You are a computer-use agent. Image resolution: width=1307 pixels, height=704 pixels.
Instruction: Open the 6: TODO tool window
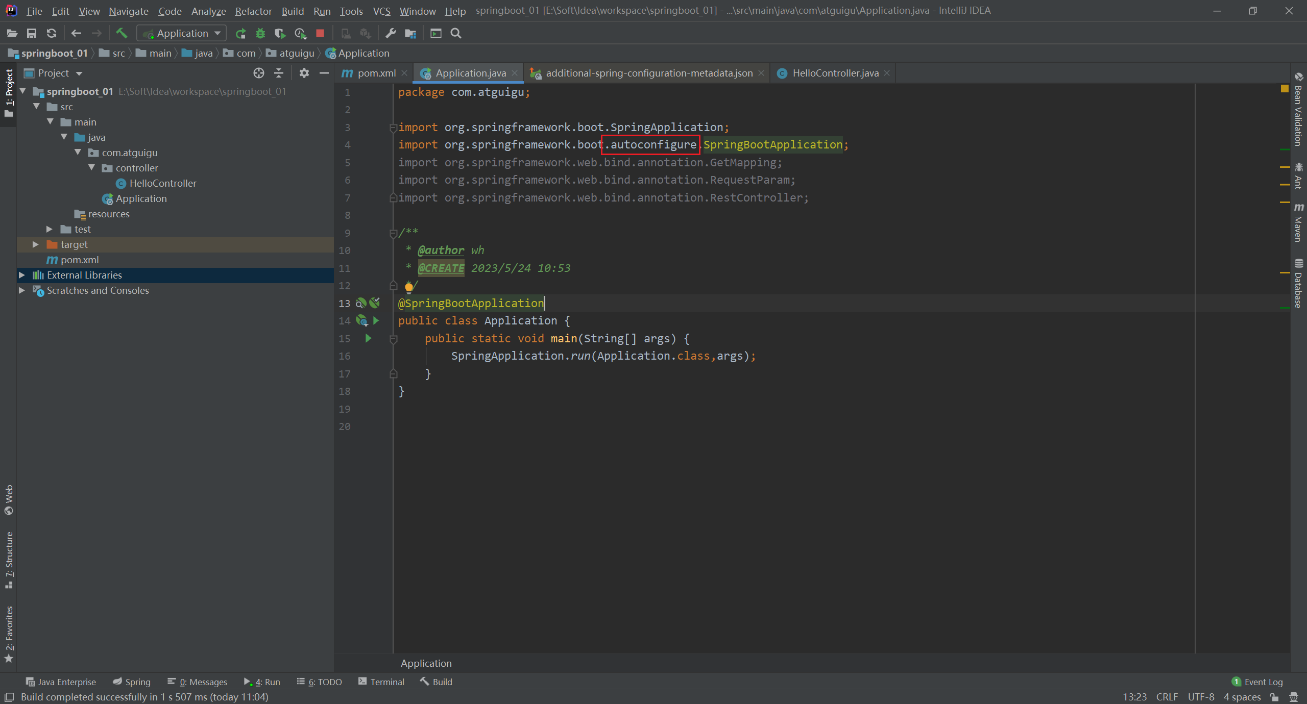pyautogui.click(x=319, y=682)
